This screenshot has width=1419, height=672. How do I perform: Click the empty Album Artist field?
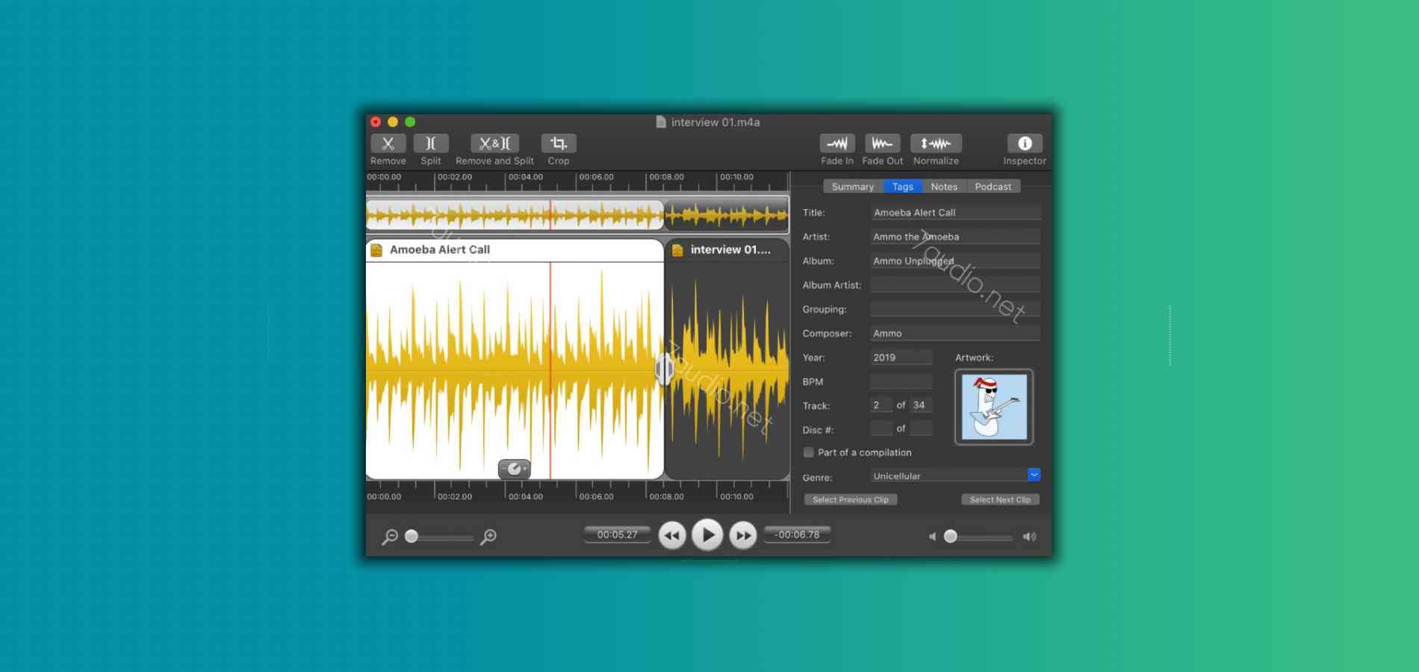tap(955, 284)
